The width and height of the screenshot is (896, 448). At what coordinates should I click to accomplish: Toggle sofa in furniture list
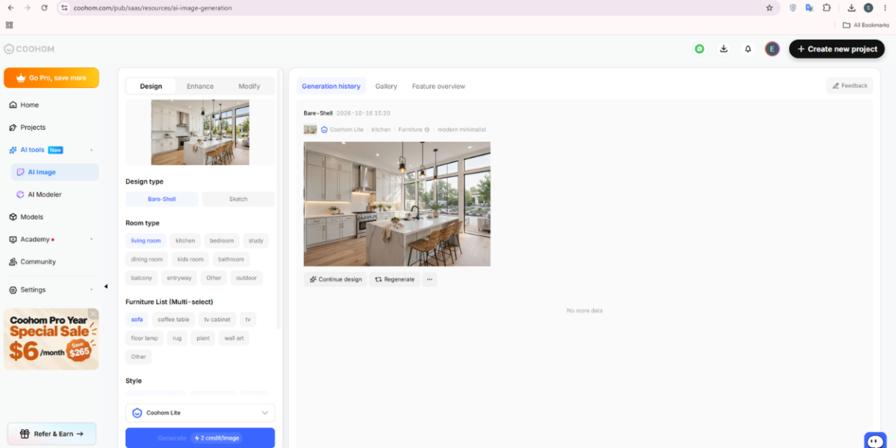coord(137,319)
